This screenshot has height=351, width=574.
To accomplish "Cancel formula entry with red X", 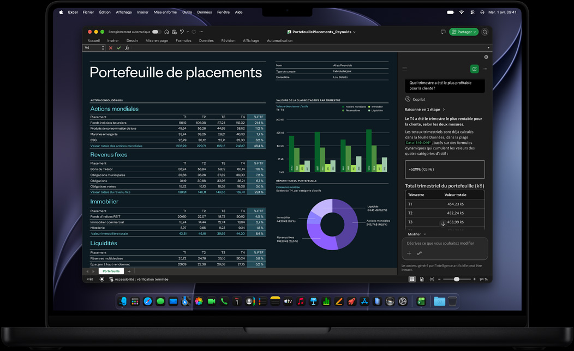I will pos(111,48).
